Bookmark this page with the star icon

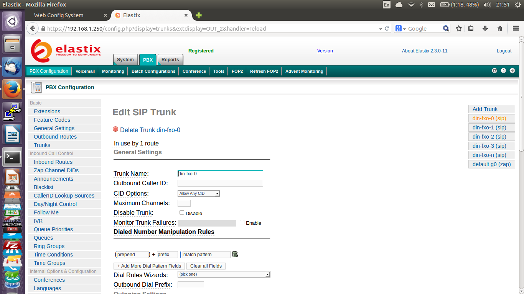458,28
